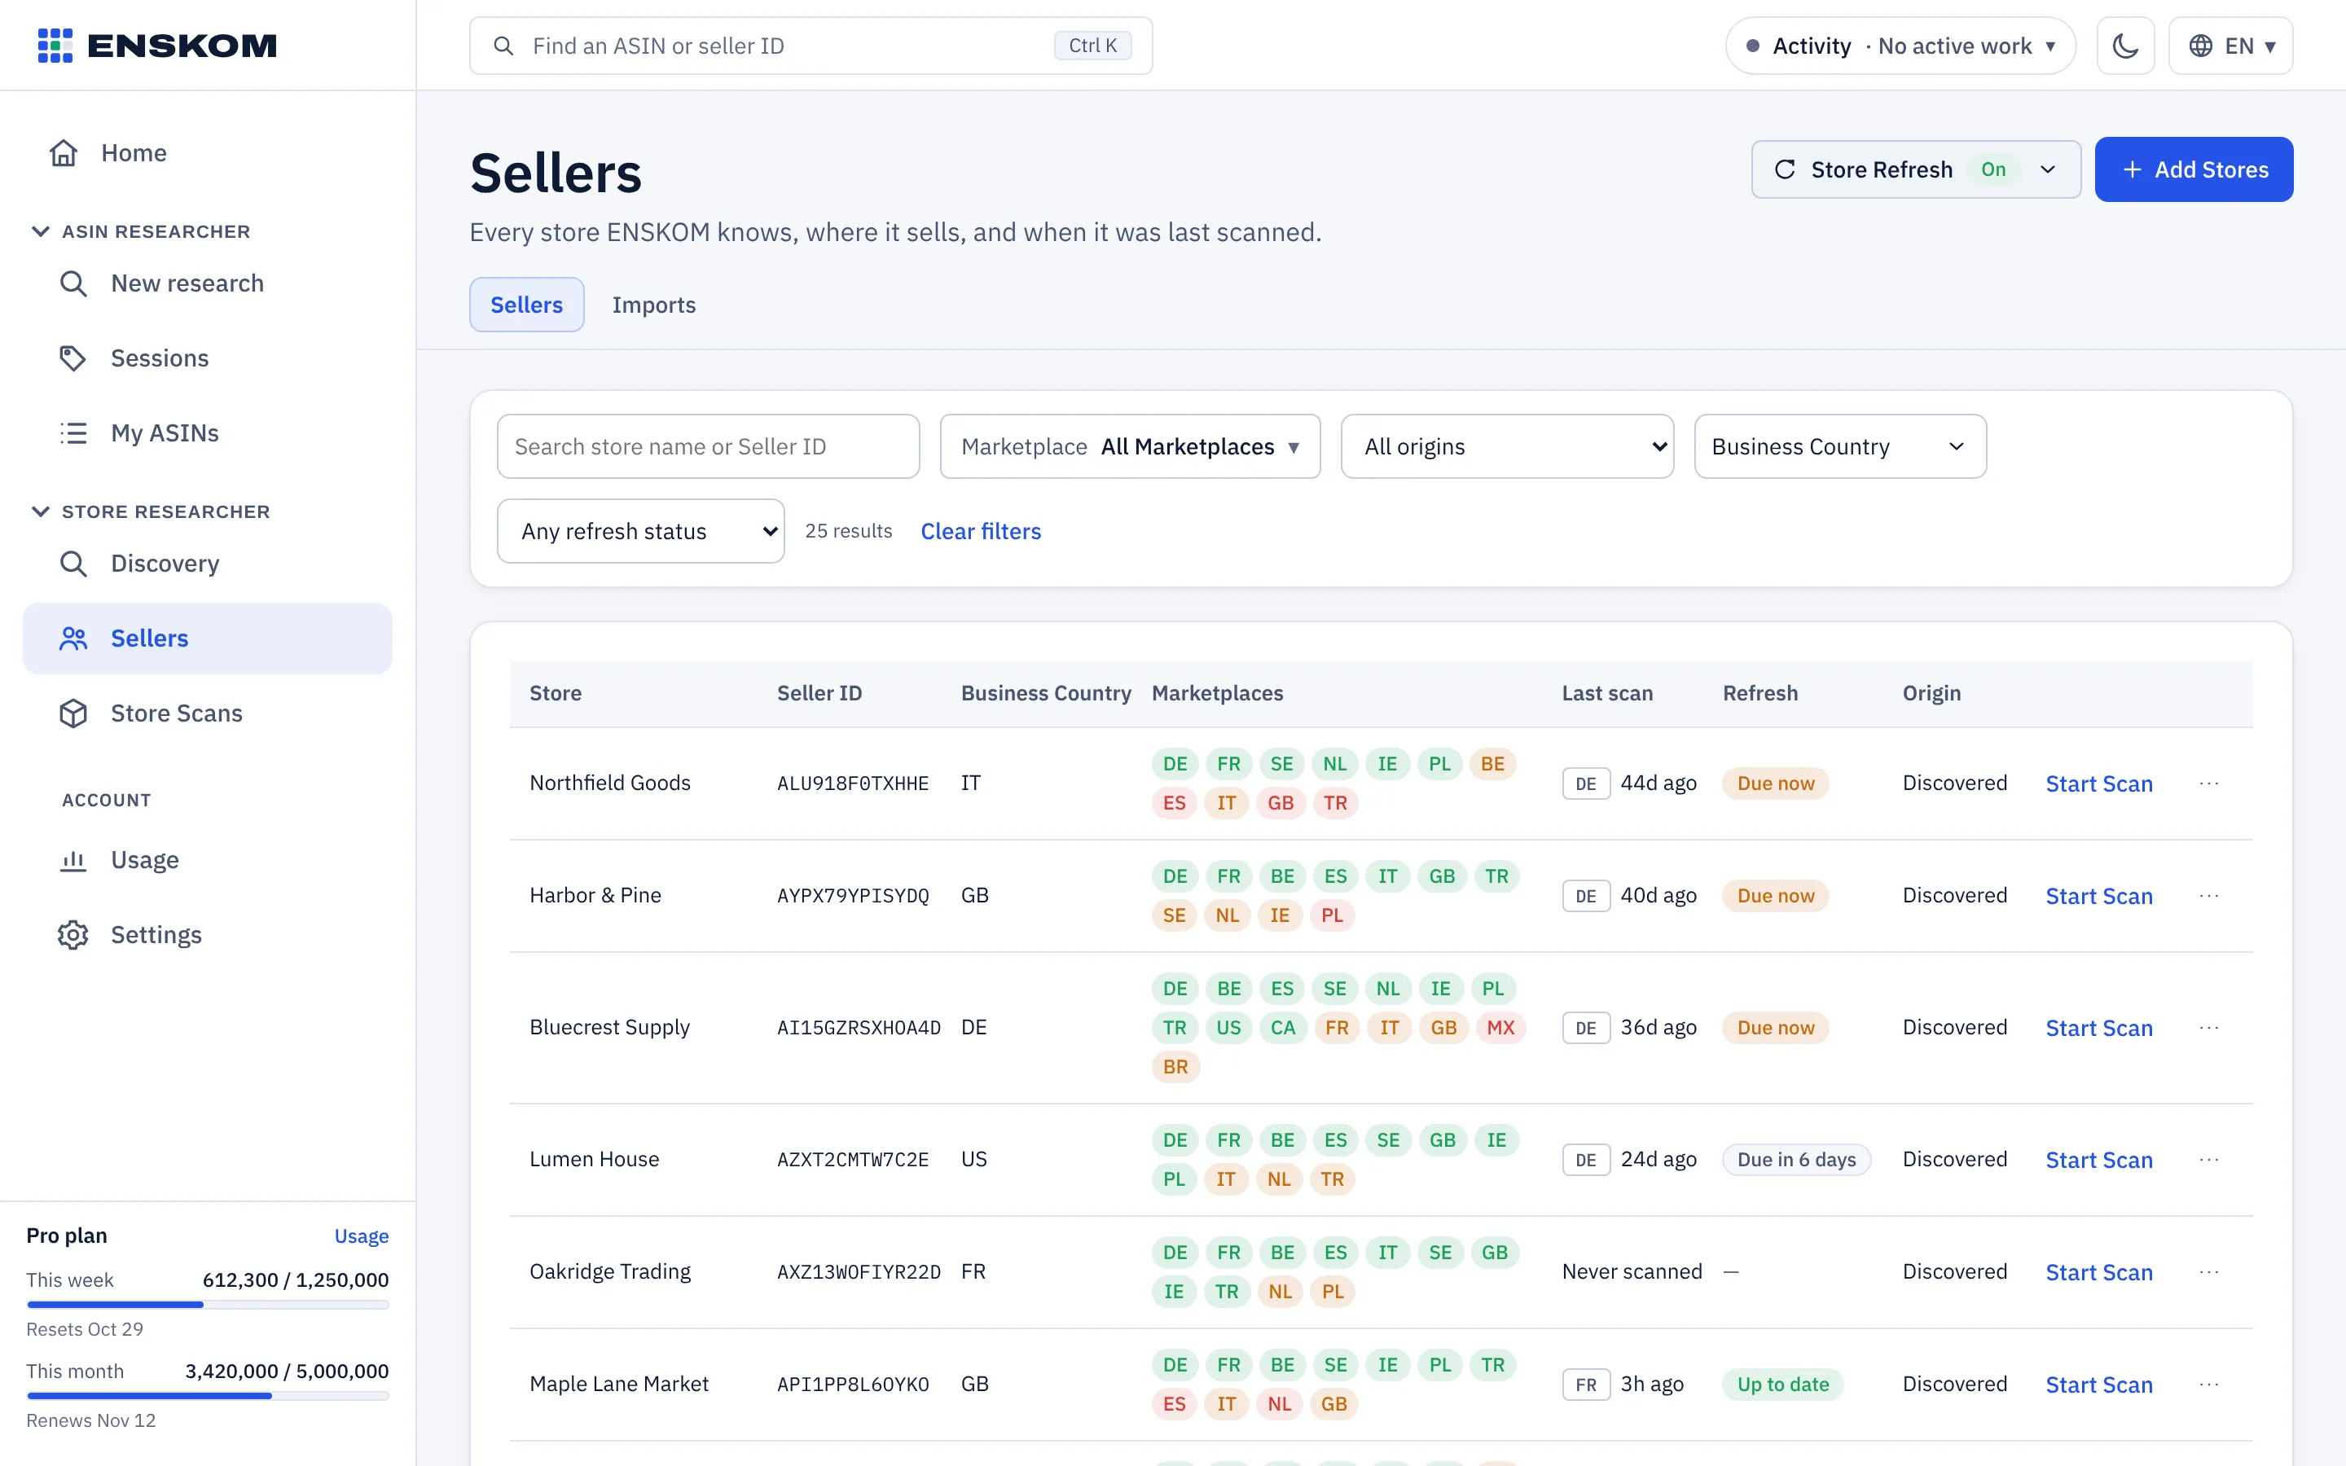The height and width of the screenshot is (1466, 2346).
Task: Click the My ASINs list icon
Action: click(73, 432)
